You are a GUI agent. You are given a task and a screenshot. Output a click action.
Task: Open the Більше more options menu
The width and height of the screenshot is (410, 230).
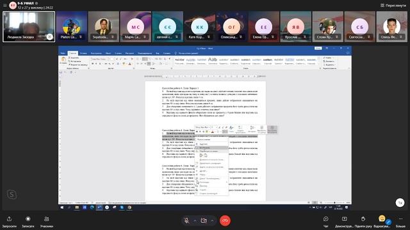(401, 222)
